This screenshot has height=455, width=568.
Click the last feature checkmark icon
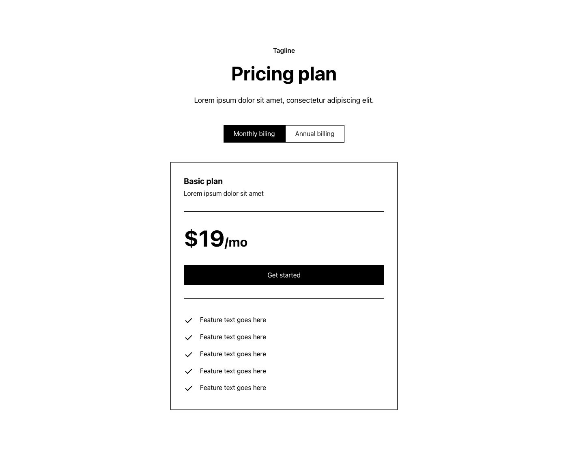tap(189, 388)
